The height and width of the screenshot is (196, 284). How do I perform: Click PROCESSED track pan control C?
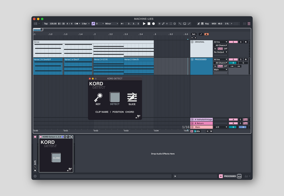(x=243, y=63)
